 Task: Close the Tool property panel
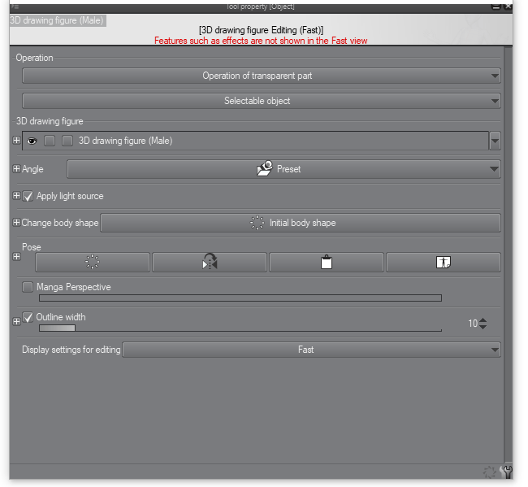(x=508, y=7)
